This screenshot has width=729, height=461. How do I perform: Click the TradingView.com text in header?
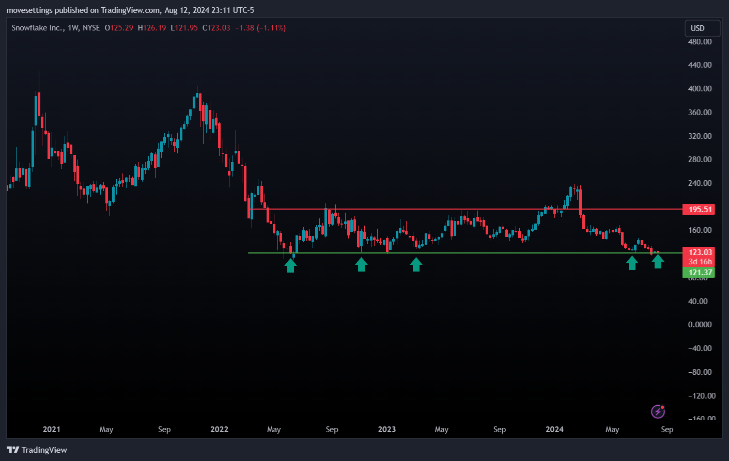pos(131,10)
